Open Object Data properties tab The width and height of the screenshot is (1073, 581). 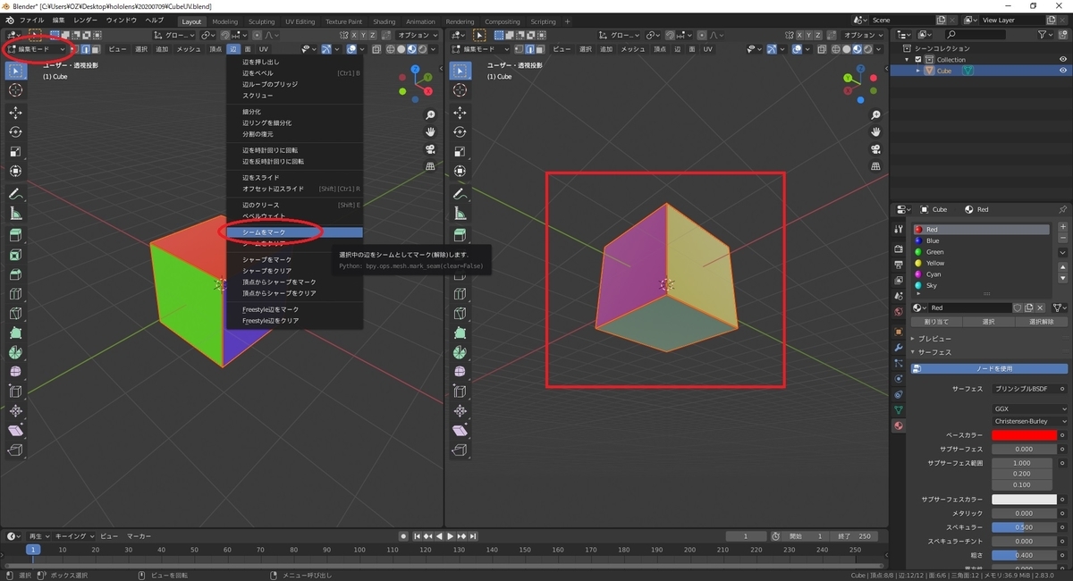click(899, 409)
